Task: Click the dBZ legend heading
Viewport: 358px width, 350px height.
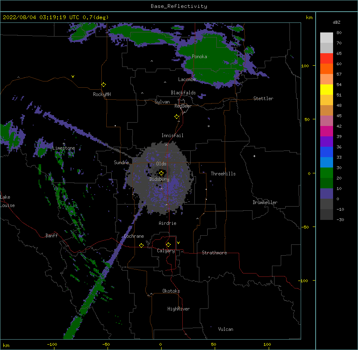Action: (336, 22)
